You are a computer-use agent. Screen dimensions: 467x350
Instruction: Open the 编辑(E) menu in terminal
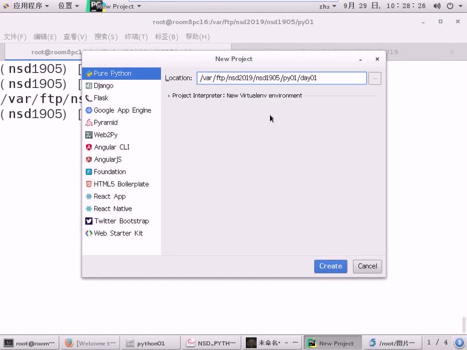[x=45, y=36]
